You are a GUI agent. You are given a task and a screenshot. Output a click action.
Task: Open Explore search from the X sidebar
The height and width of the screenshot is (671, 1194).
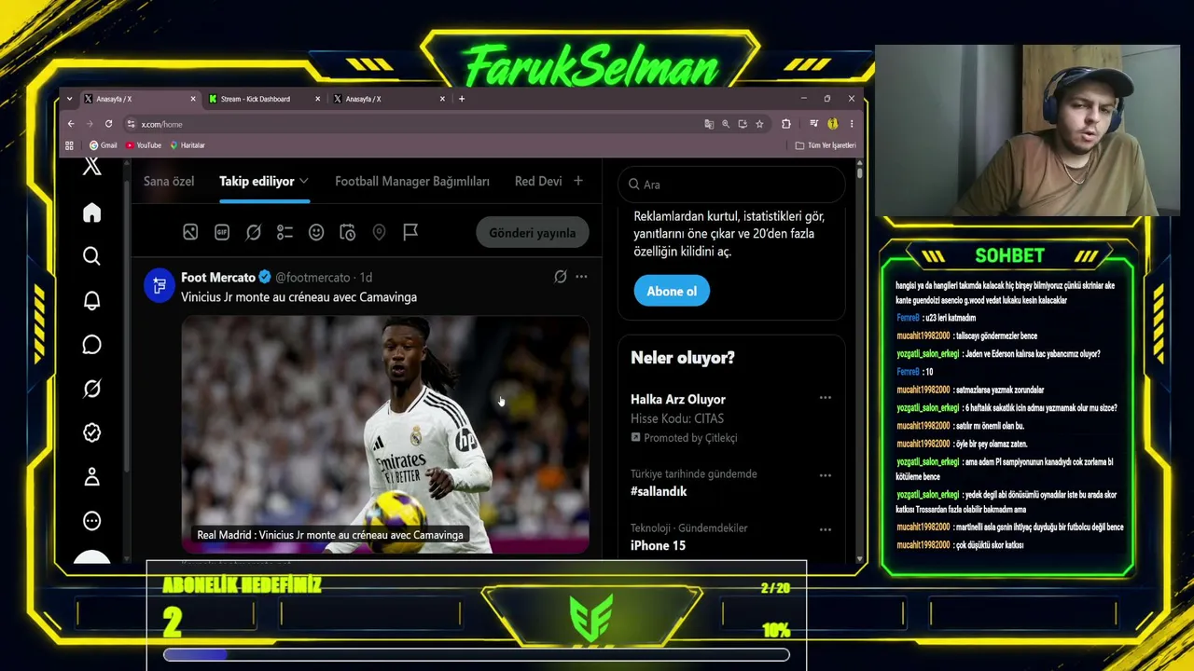click(x=91, y=256)
